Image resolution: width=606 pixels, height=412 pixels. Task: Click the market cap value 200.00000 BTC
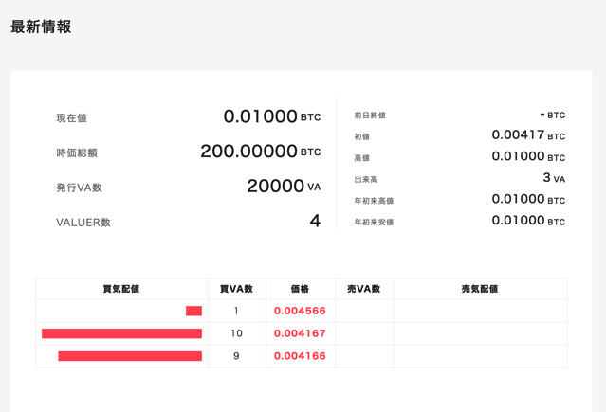tap(261, 151)
